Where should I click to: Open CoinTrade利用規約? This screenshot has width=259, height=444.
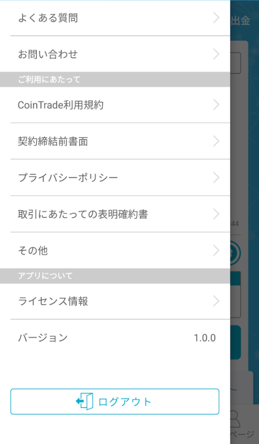115,105
